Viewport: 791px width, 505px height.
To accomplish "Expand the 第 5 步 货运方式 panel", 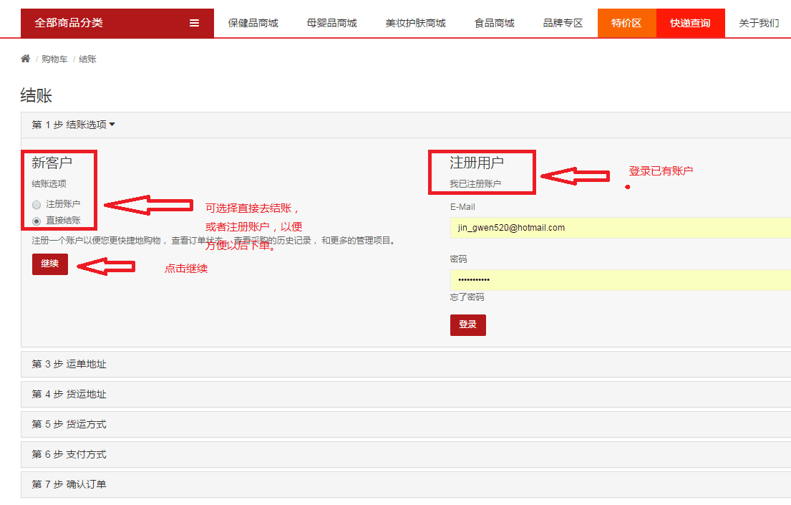I will (x=69, y=424).
